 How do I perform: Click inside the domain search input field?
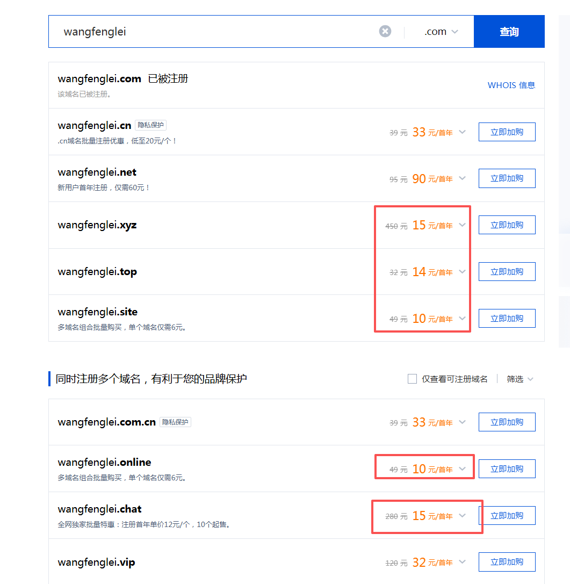(215, 31)
